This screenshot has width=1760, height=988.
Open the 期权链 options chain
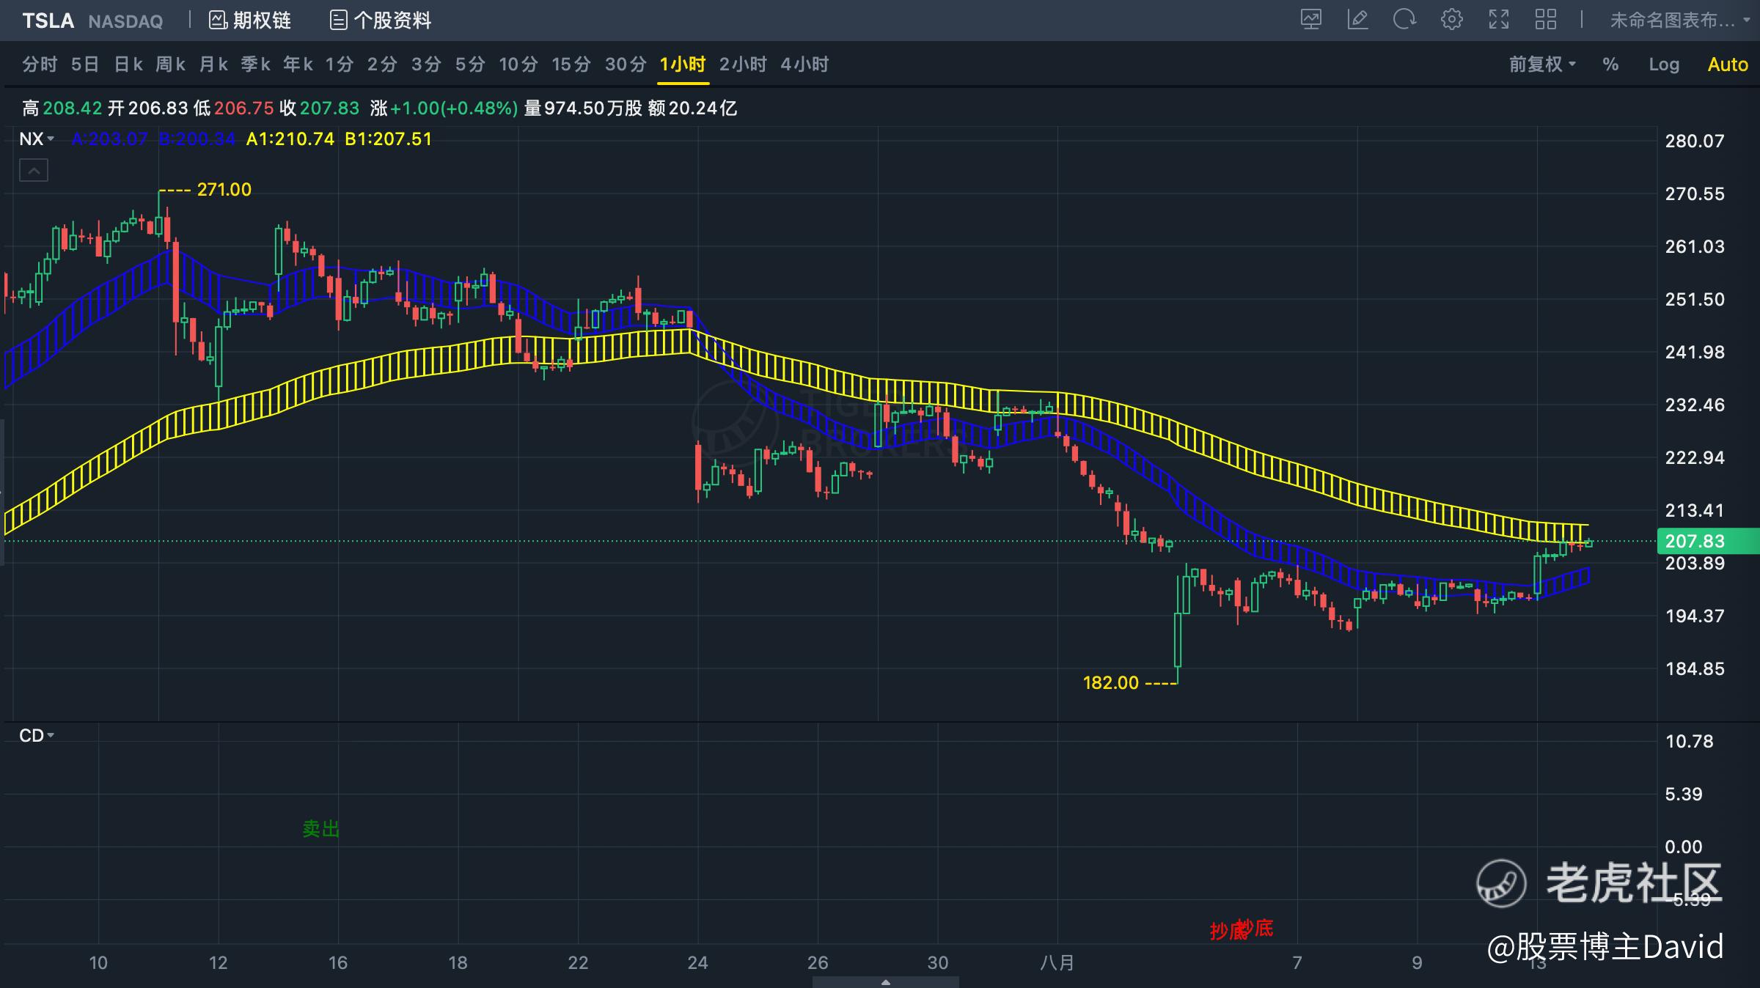(x=250, y=21)
